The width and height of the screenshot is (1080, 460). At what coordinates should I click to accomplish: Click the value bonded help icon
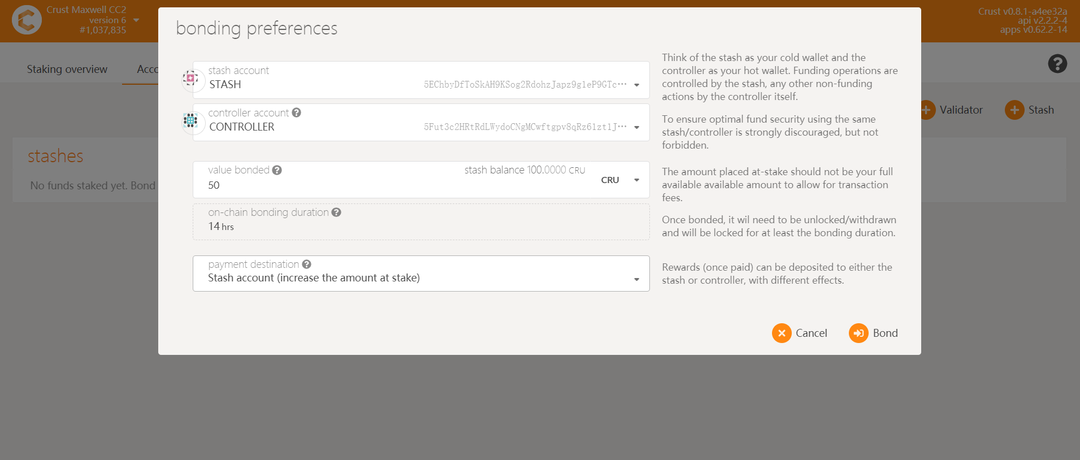(277, 170)
